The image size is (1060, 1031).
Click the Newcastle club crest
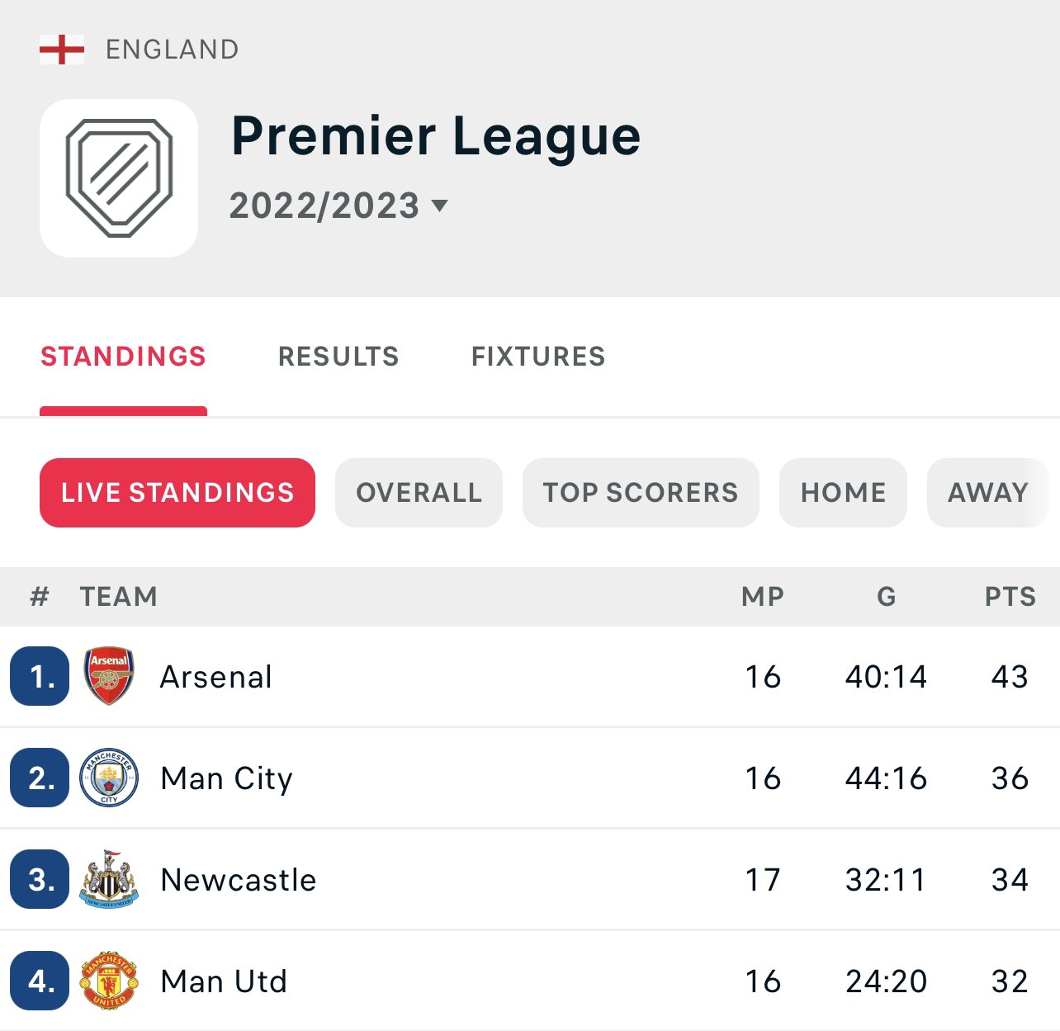coord(109,879)
